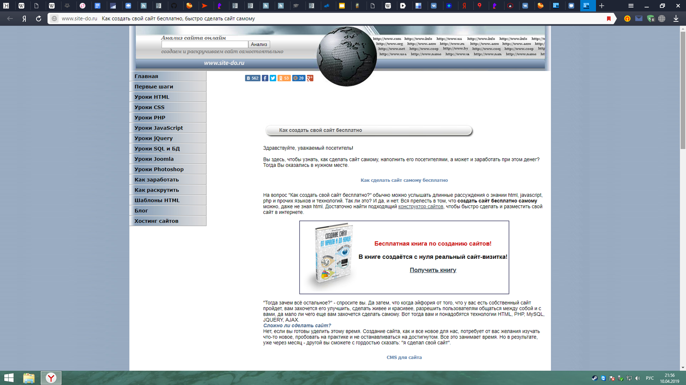Share the page on Twitter
686x385 pixels.
(x=273, y=78)
